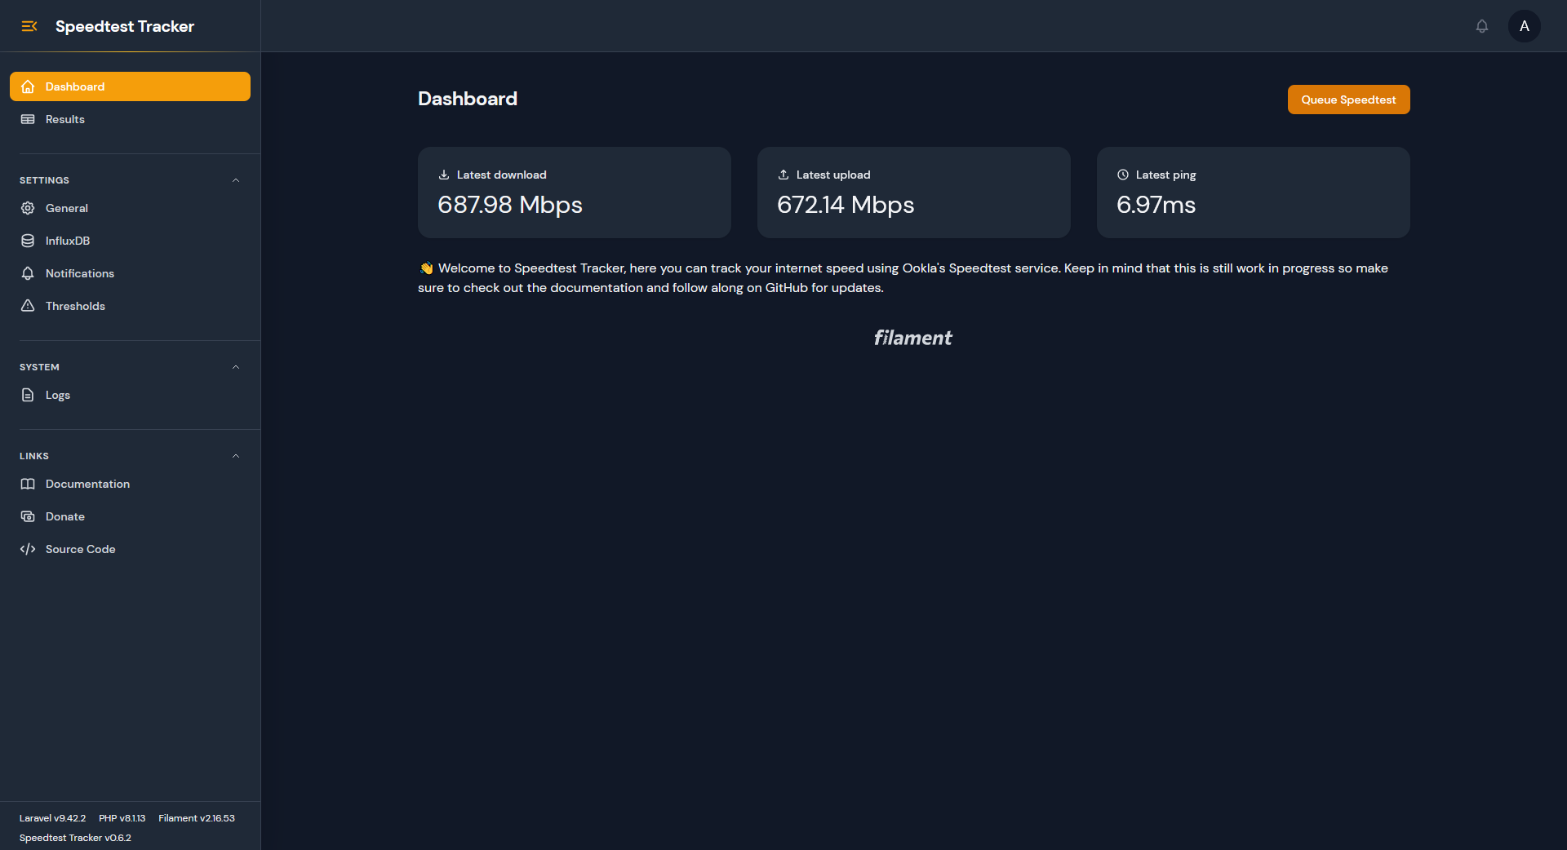
Task: Open the Donate link
Action: [130, 516]
